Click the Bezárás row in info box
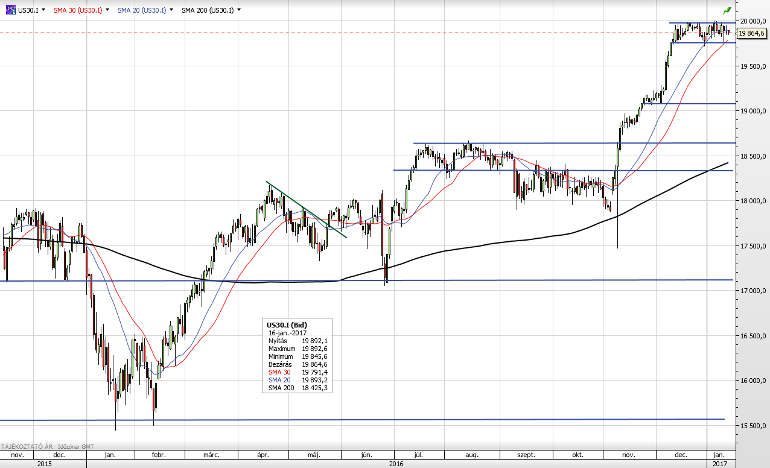The width and height of the screenshot is (770, 468). (x=298, y=364)
